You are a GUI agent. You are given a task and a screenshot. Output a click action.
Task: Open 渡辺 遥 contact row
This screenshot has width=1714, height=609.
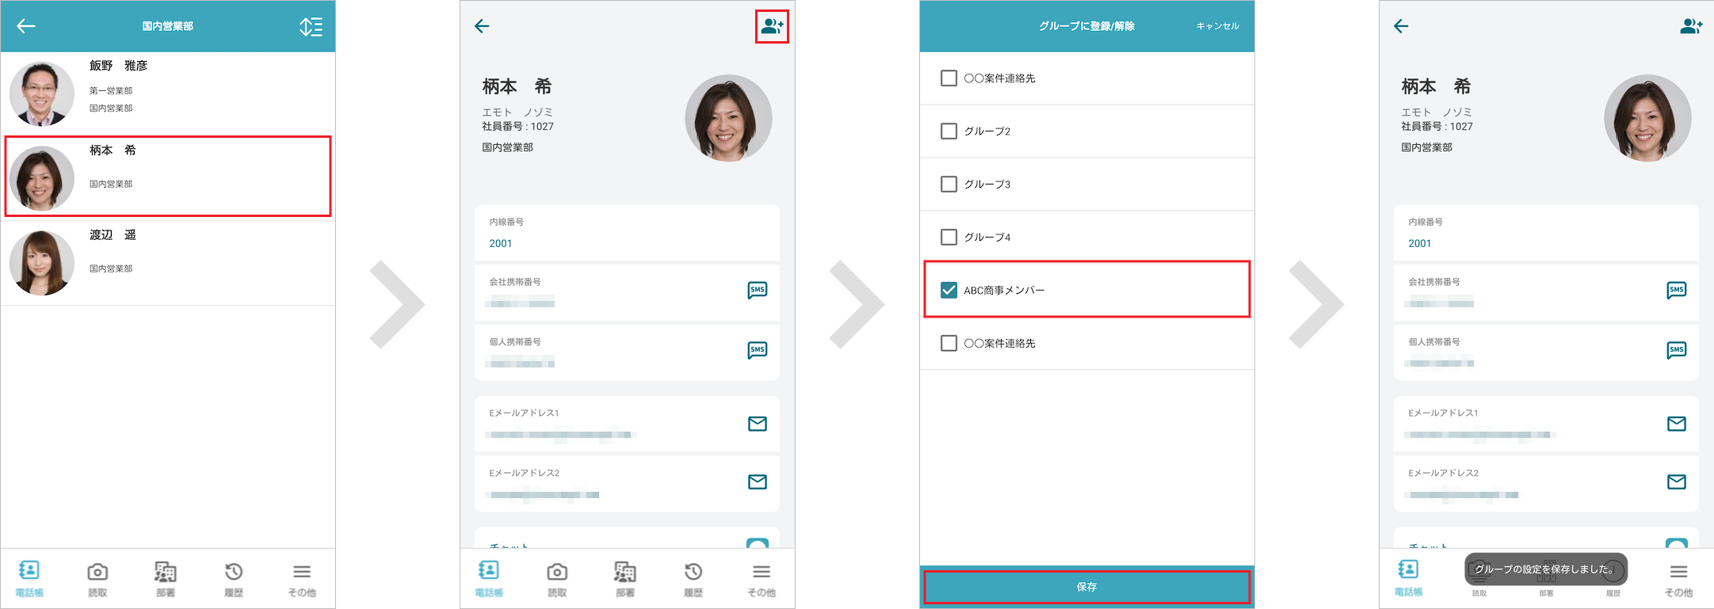[168, 263]
